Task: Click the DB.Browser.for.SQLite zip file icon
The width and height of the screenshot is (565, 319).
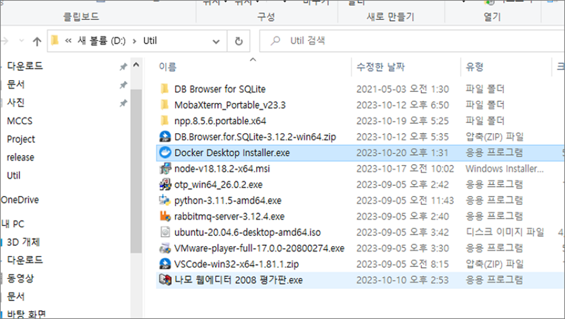Action: click(x=165, y=136)
